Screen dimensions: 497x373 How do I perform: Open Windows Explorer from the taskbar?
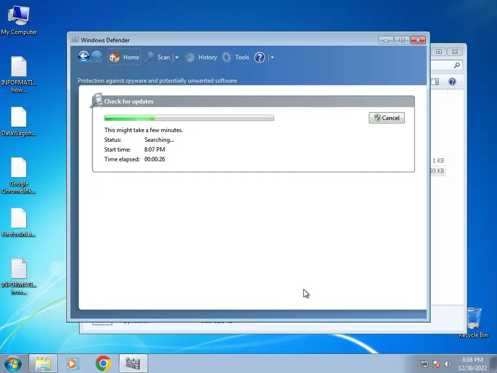tap(43, 363)
